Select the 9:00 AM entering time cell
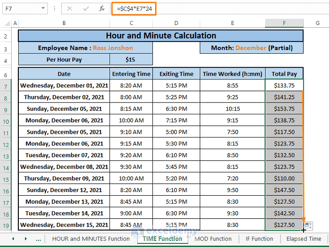Viewport: 329px width, 247px height. (x=131, y=213)
